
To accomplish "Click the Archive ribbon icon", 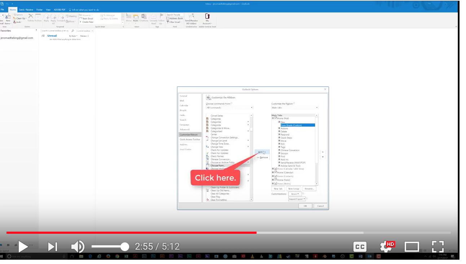I will click(x=38, y=18).
